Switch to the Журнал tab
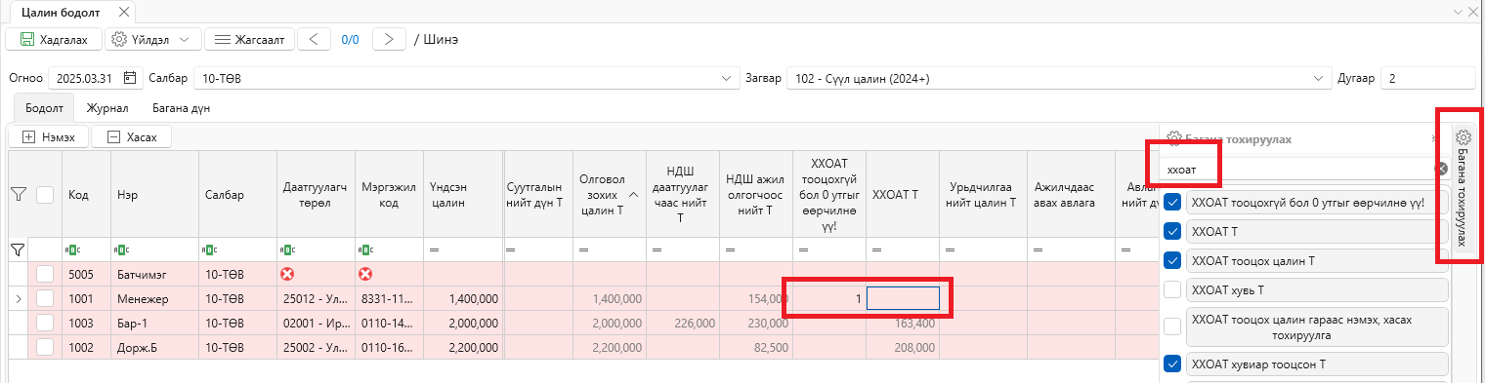 click(x=107, y=108)
